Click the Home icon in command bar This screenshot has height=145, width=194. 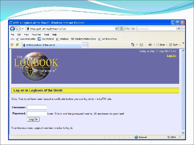(x=133, y=45)
